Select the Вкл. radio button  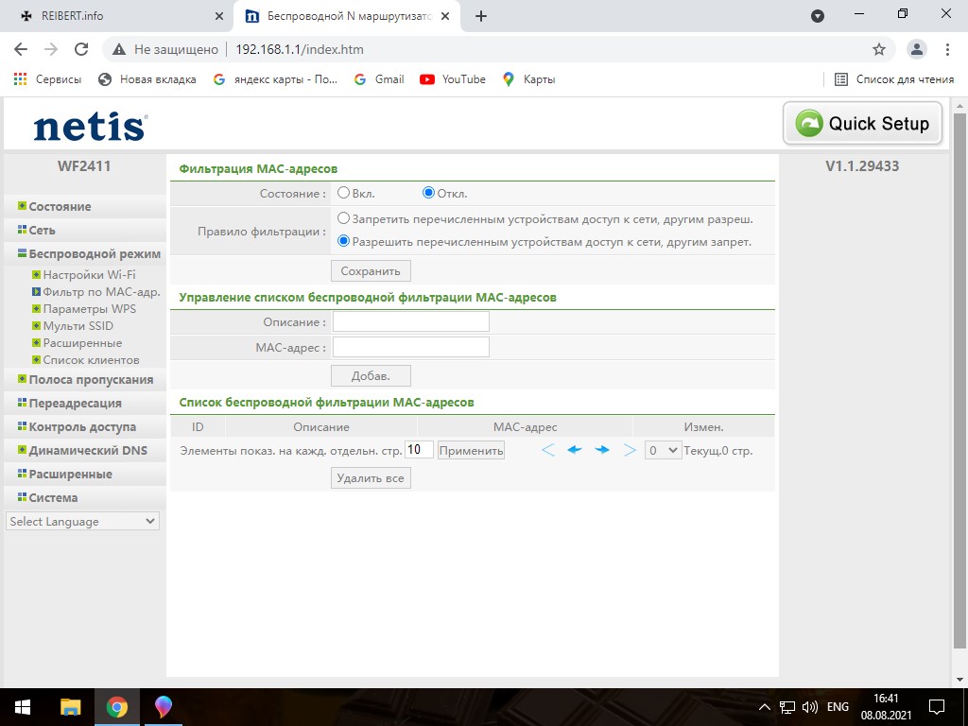click(x=343, y=193)
